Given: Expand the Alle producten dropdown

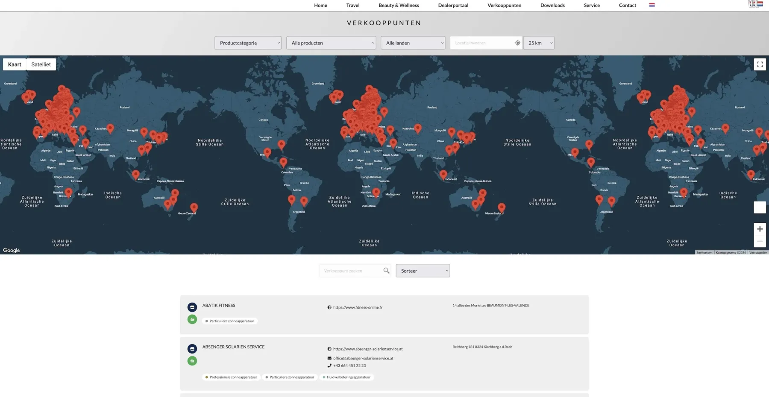Looking at the screenshot, I should click(331, 43).
